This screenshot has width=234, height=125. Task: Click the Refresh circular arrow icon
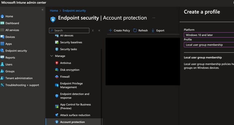[135, 30]
